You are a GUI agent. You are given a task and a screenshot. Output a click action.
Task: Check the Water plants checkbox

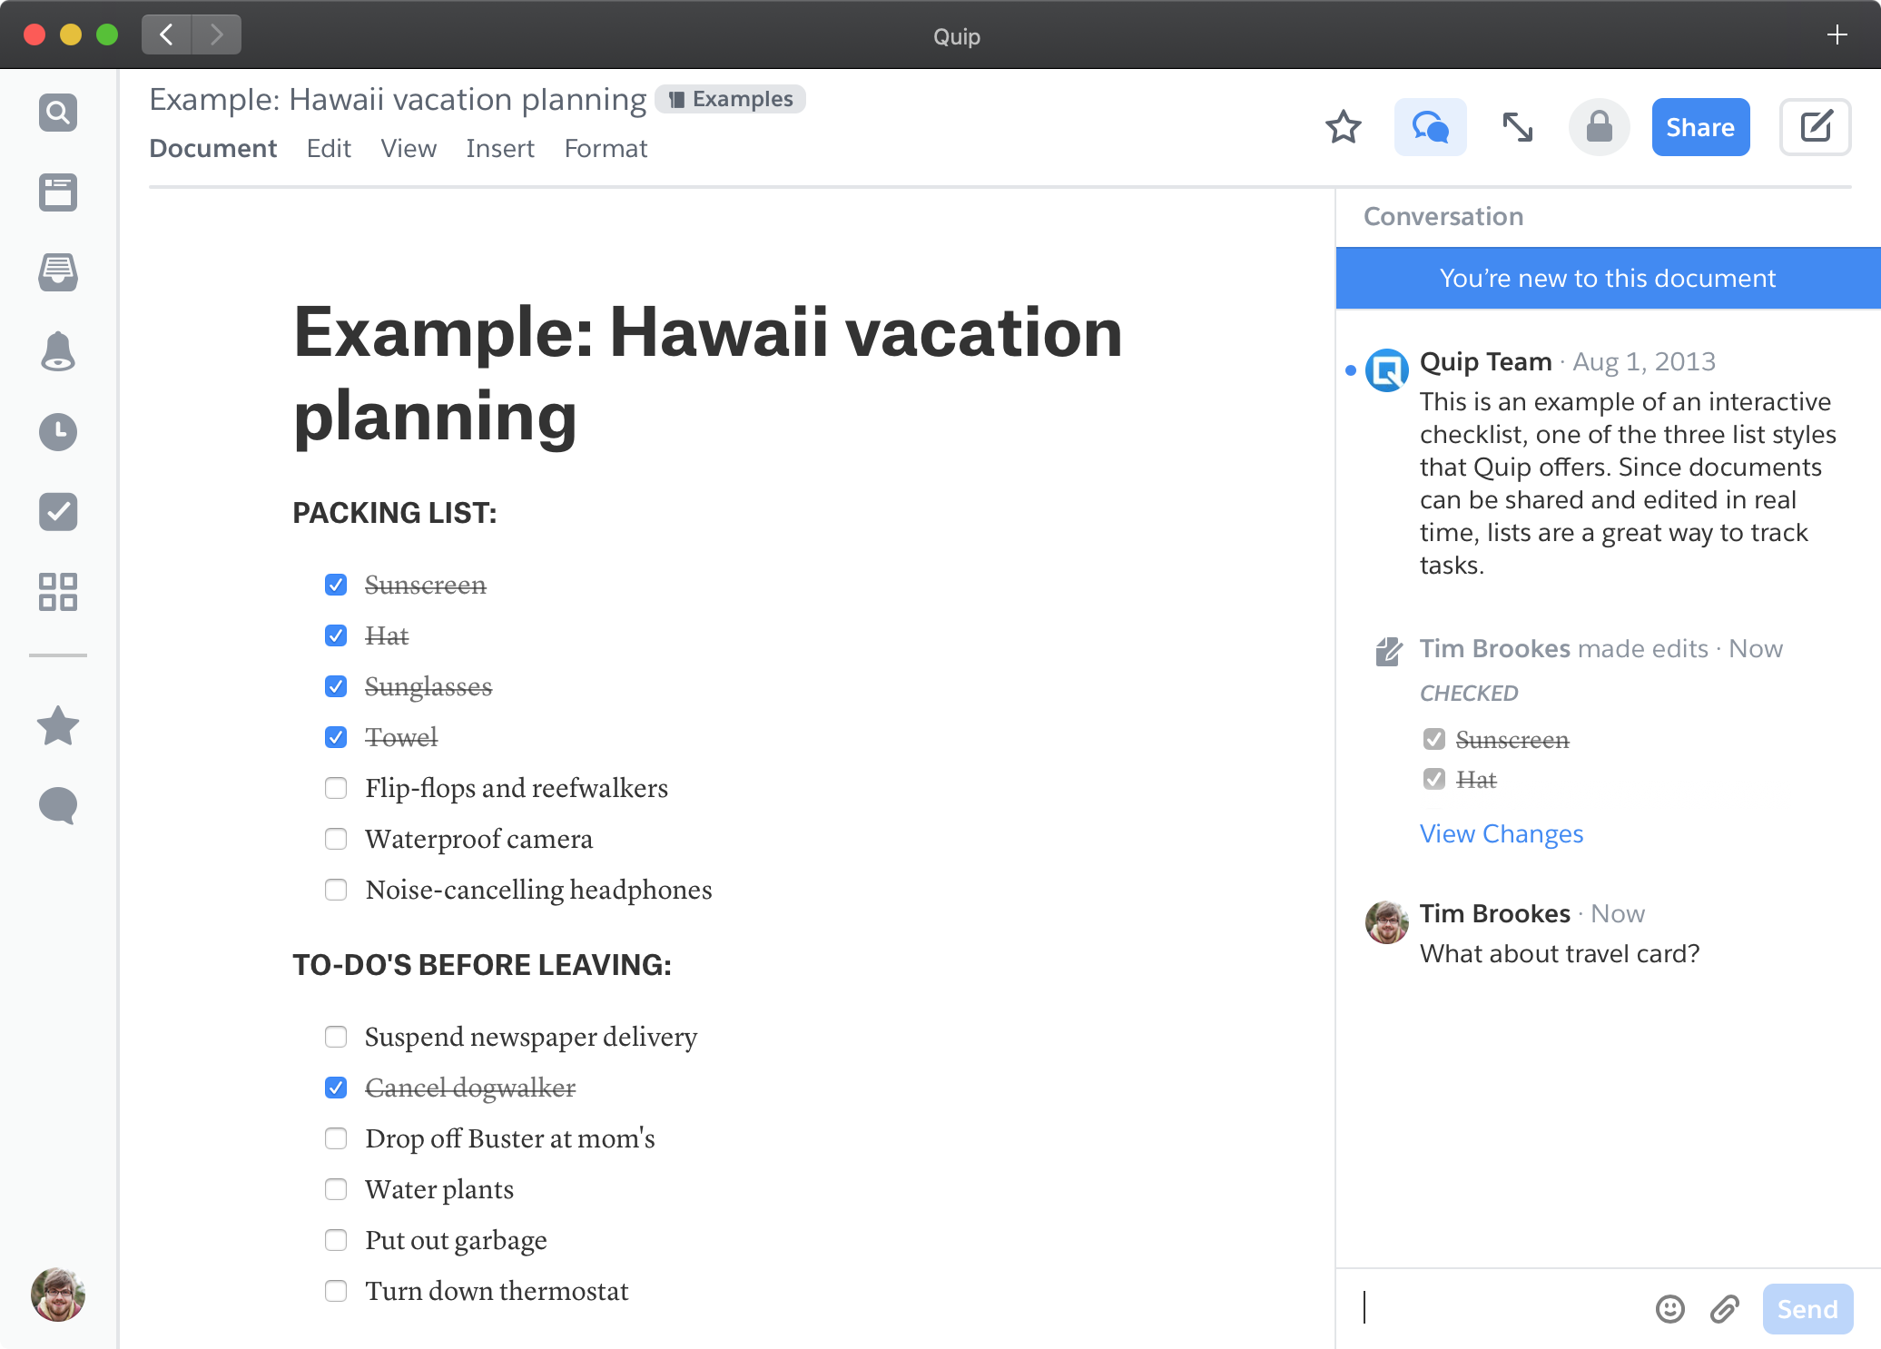click(336, 1189)
